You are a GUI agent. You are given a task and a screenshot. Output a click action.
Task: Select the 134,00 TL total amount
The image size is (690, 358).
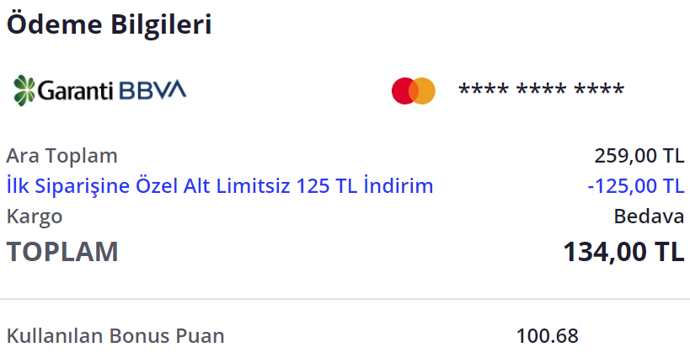click(x=623, y=252)
